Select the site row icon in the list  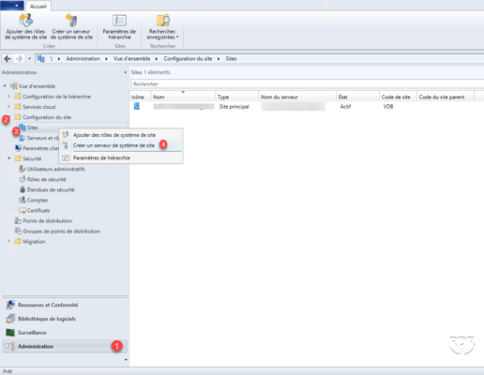(137, 107)
